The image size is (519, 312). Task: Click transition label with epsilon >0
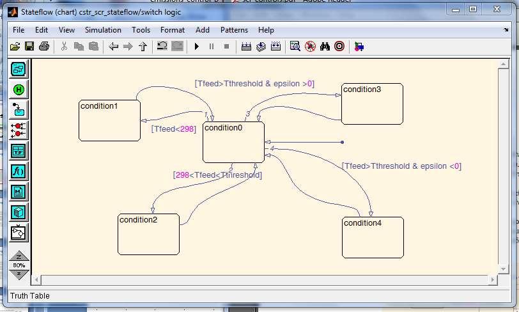coord(254,84)
